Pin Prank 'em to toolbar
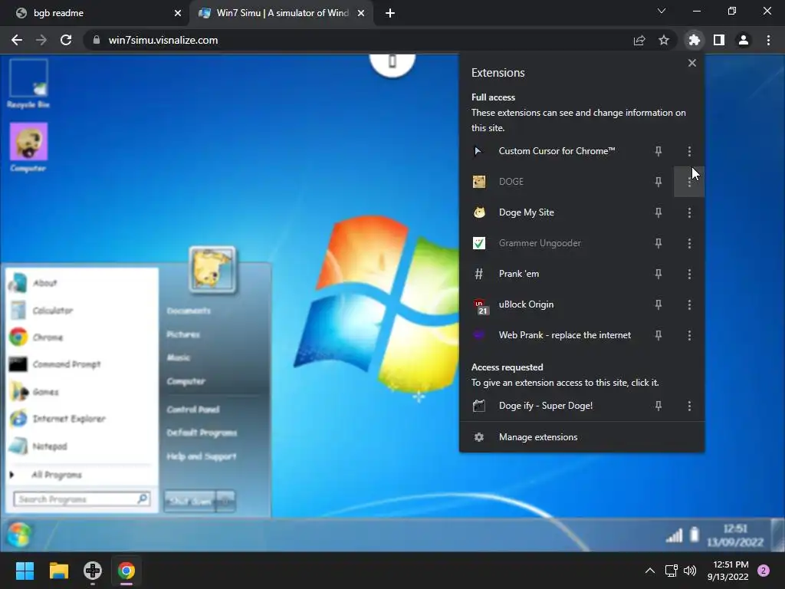Image resolution: width=785 pixels, height=589 pixels. [659, 274]
